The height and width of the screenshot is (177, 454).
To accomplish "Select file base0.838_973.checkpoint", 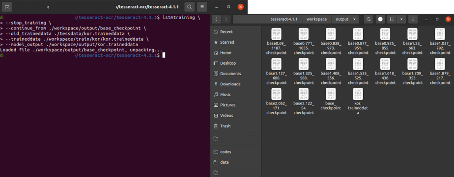I will [x=331, y=41].
